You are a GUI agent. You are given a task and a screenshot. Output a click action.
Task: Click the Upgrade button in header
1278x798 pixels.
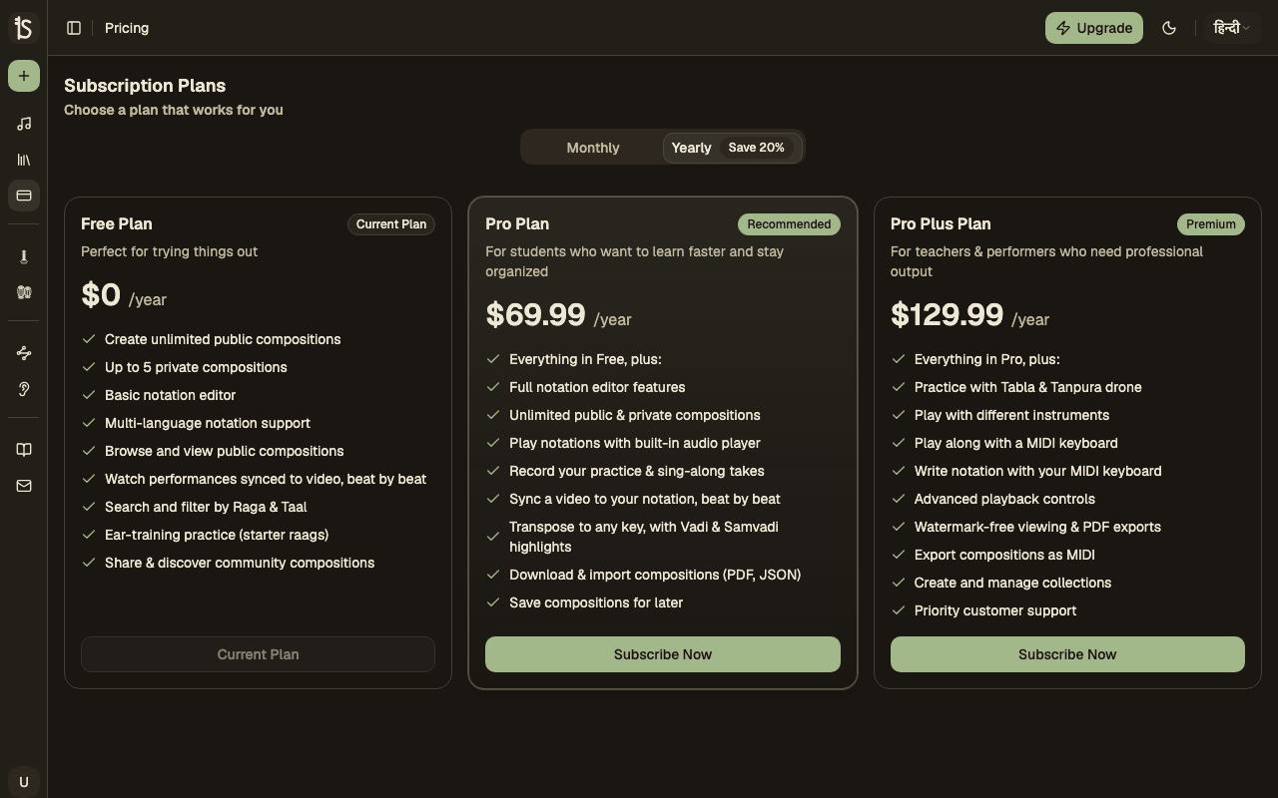[1094, 28]
